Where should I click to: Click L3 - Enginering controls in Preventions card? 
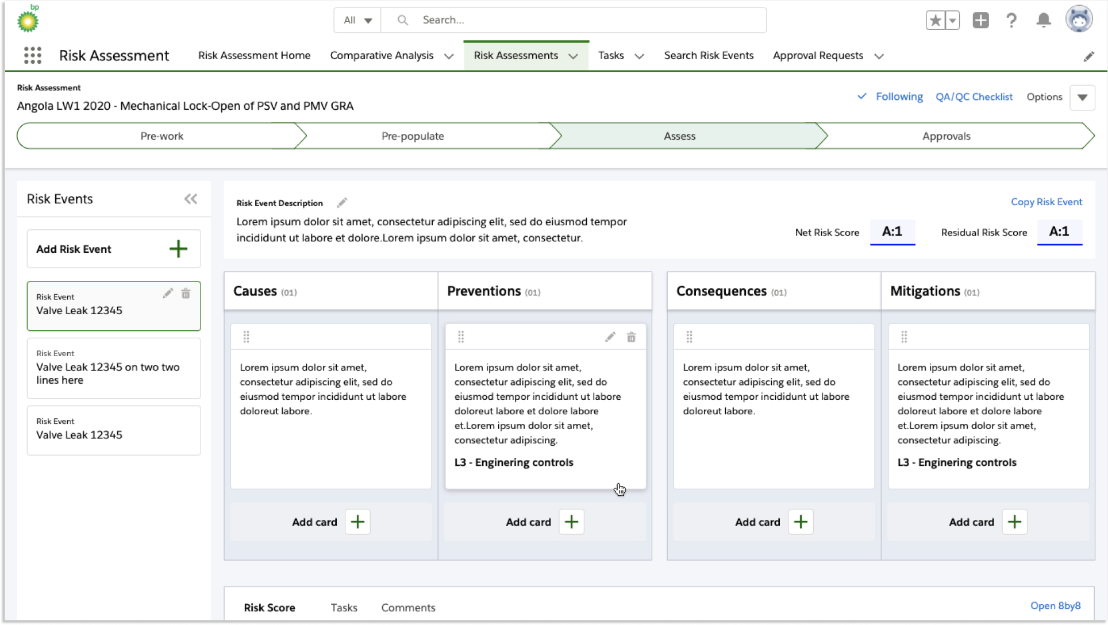(x=514, y=462)
